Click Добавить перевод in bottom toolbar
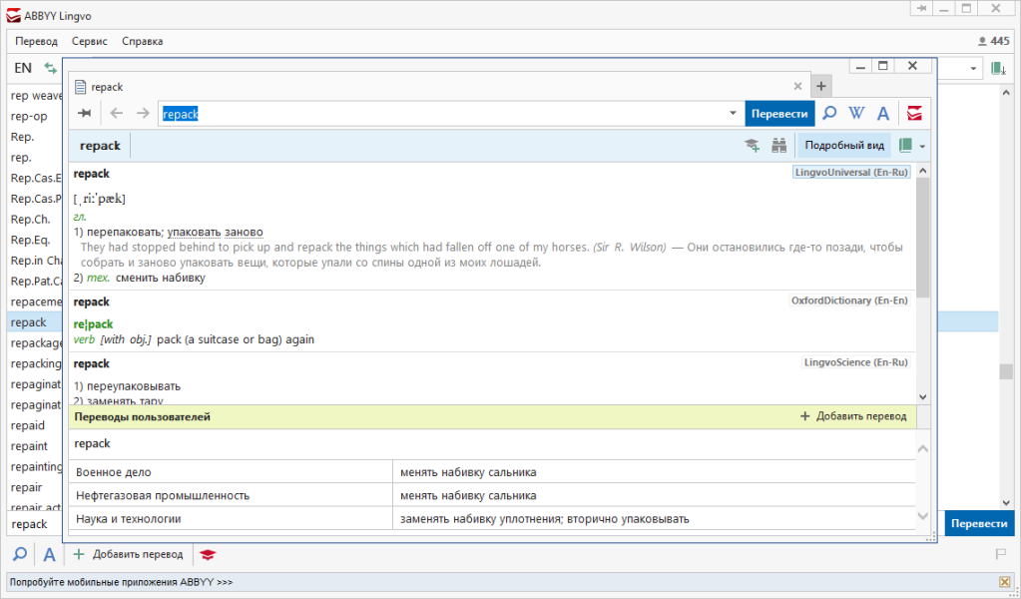Screen dimensions: 1021x599 click(129, 555)
